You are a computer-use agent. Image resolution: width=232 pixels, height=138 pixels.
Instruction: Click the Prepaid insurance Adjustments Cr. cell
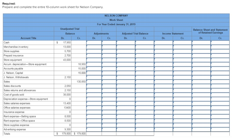tap(109, 55)
